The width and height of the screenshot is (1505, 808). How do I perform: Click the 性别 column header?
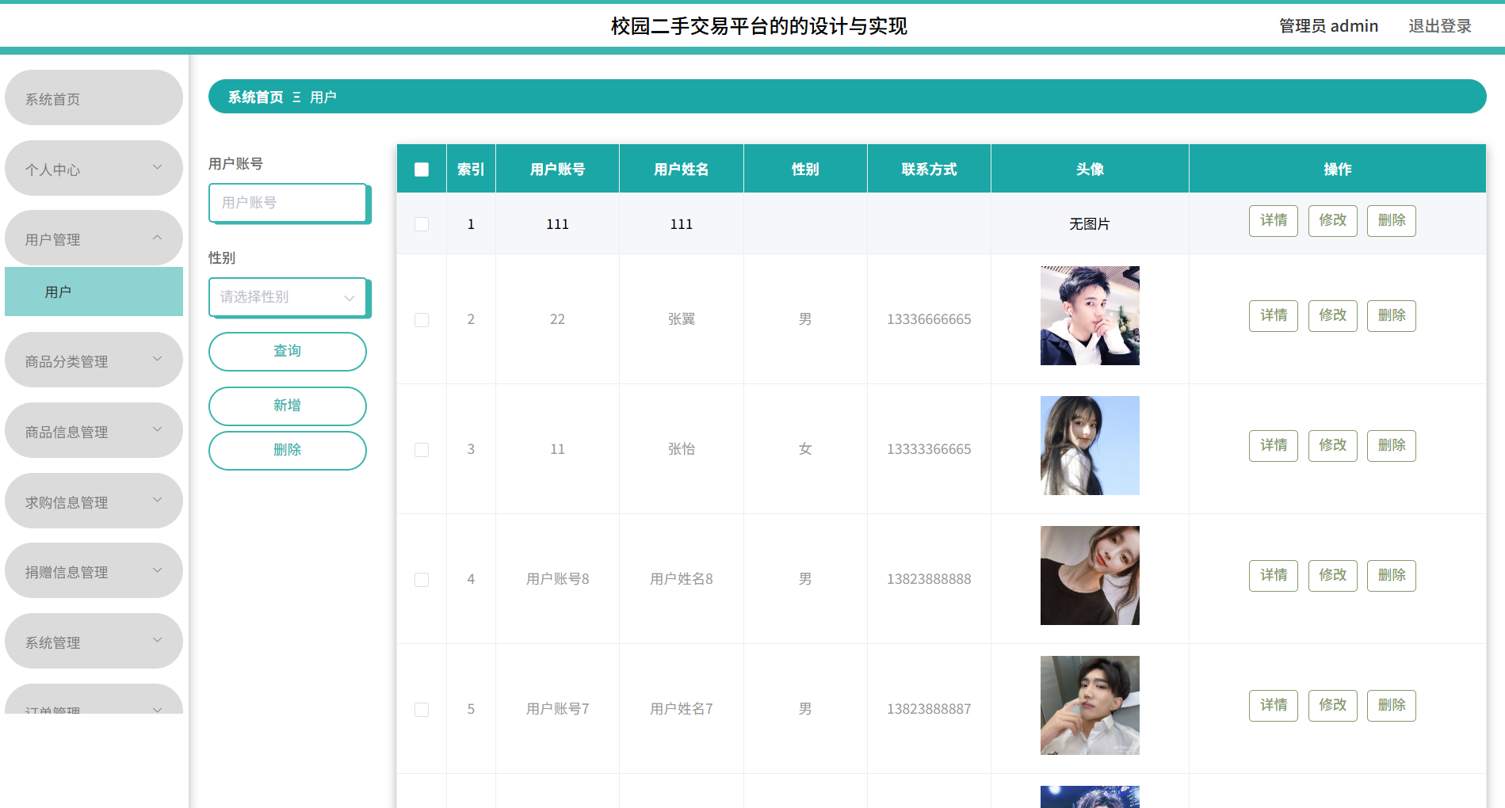805,170
